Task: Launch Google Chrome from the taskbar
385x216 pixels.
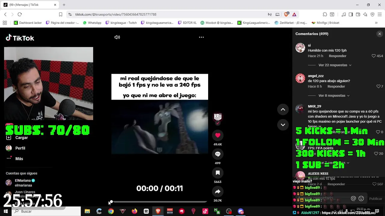Action: (111, 211)
